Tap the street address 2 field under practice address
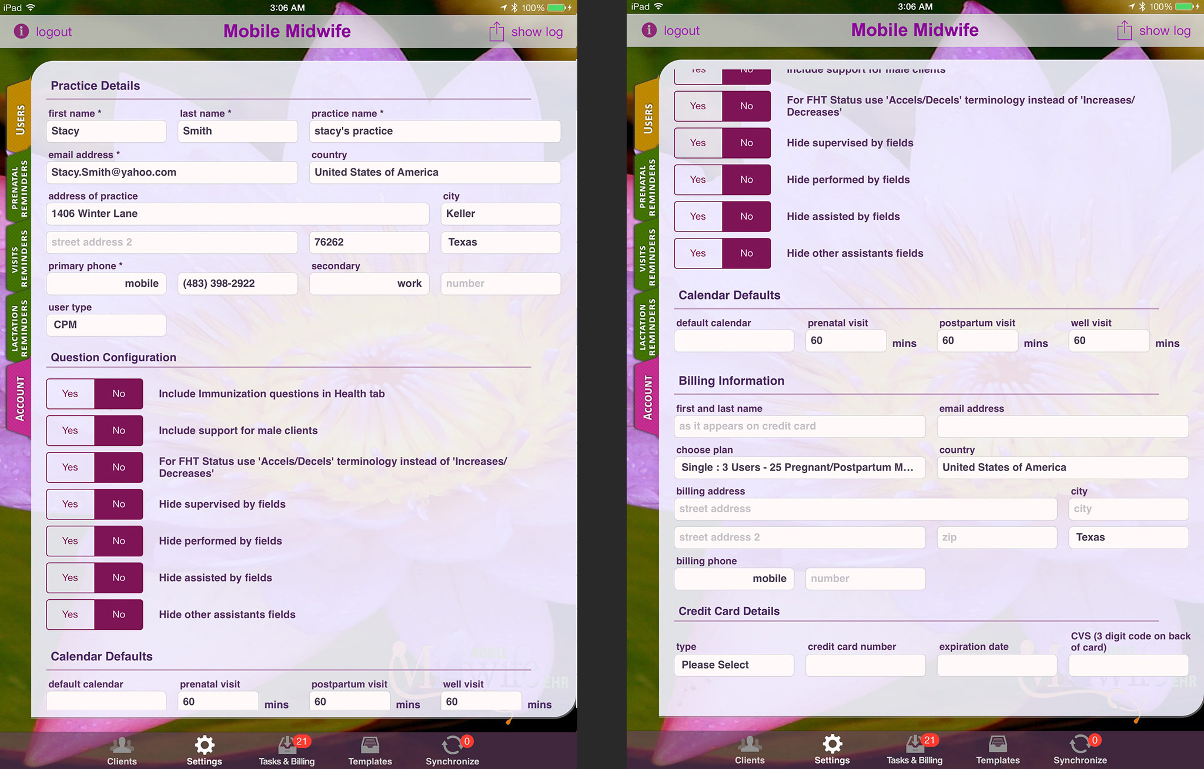 tap(172, 242)
